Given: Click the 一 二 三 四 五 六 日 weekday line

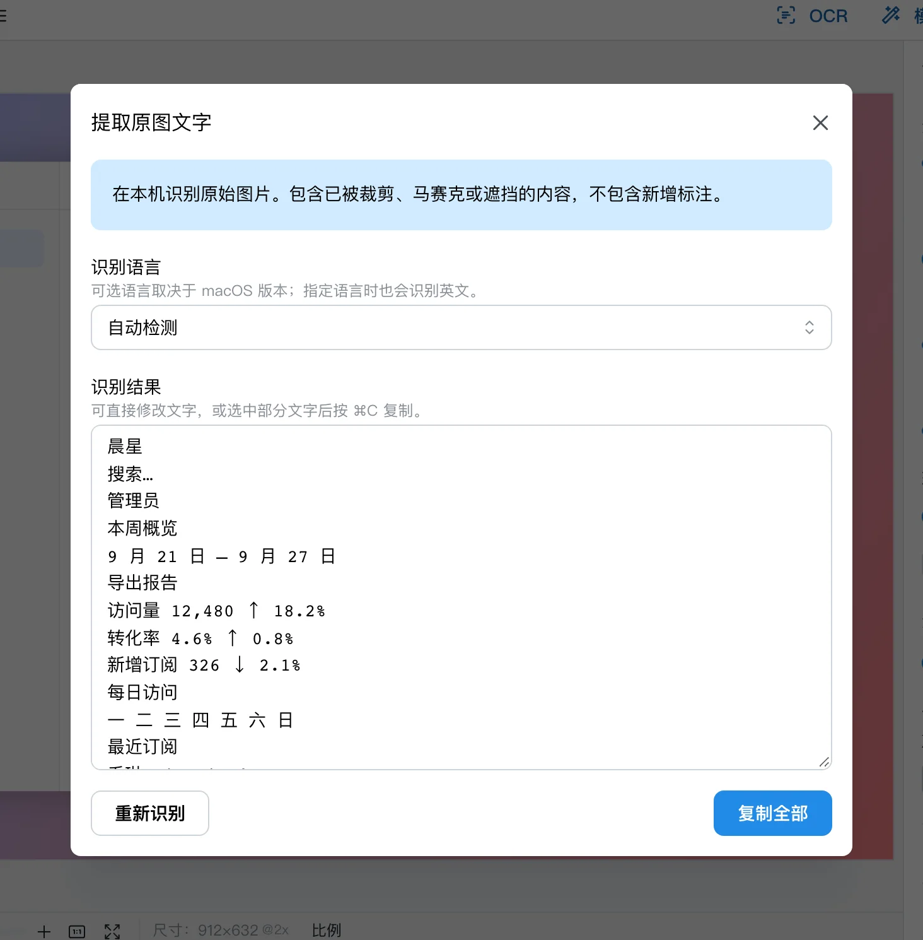Looking at the screenshot, I should [x=200, y=720].
